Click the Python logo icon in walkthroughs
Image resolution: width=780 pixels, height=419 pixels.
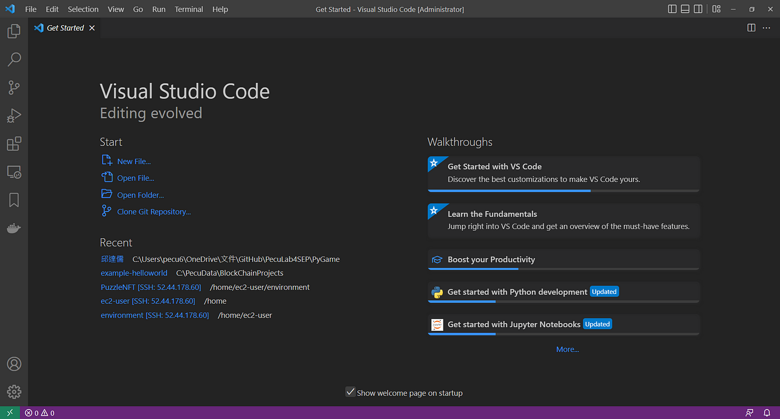(437, 292)
